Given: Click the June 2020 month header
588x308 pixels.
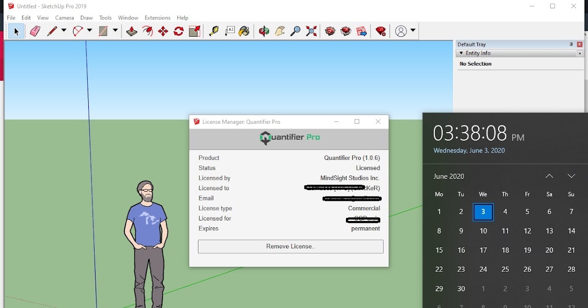Looking at the screenshot, I should [x=449, y=176].
